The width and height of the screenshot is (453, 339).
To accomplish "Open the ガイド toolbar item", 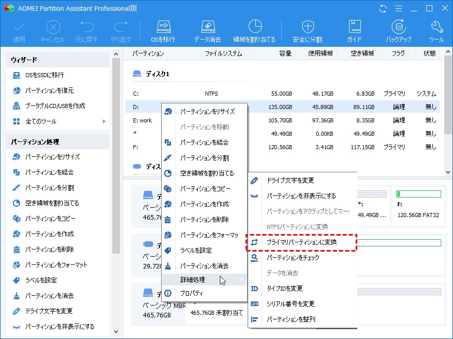I will tap(355, 31).
